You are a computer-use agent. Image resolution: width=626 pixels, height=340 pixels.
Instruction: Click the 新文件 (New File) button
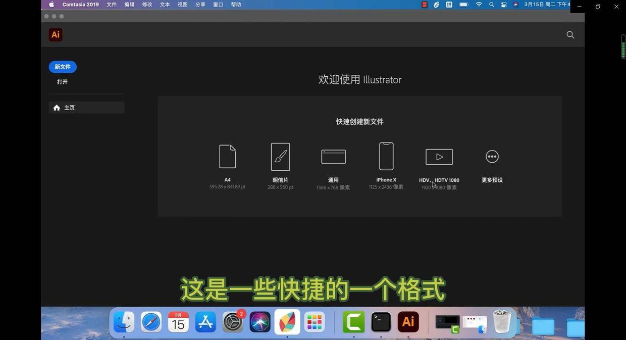63,67
